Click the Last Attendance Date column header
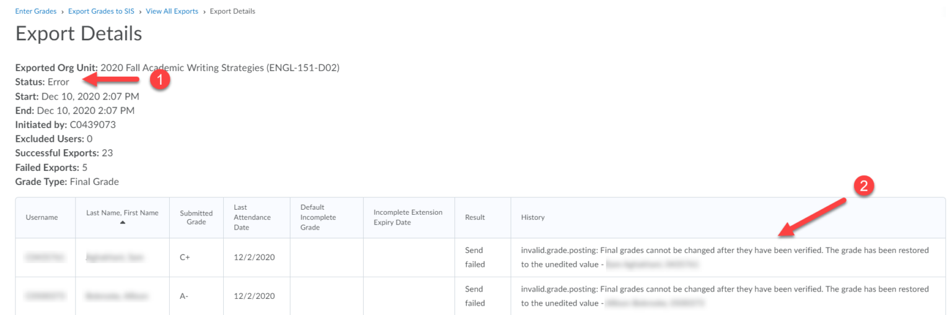 click(252, 217)
